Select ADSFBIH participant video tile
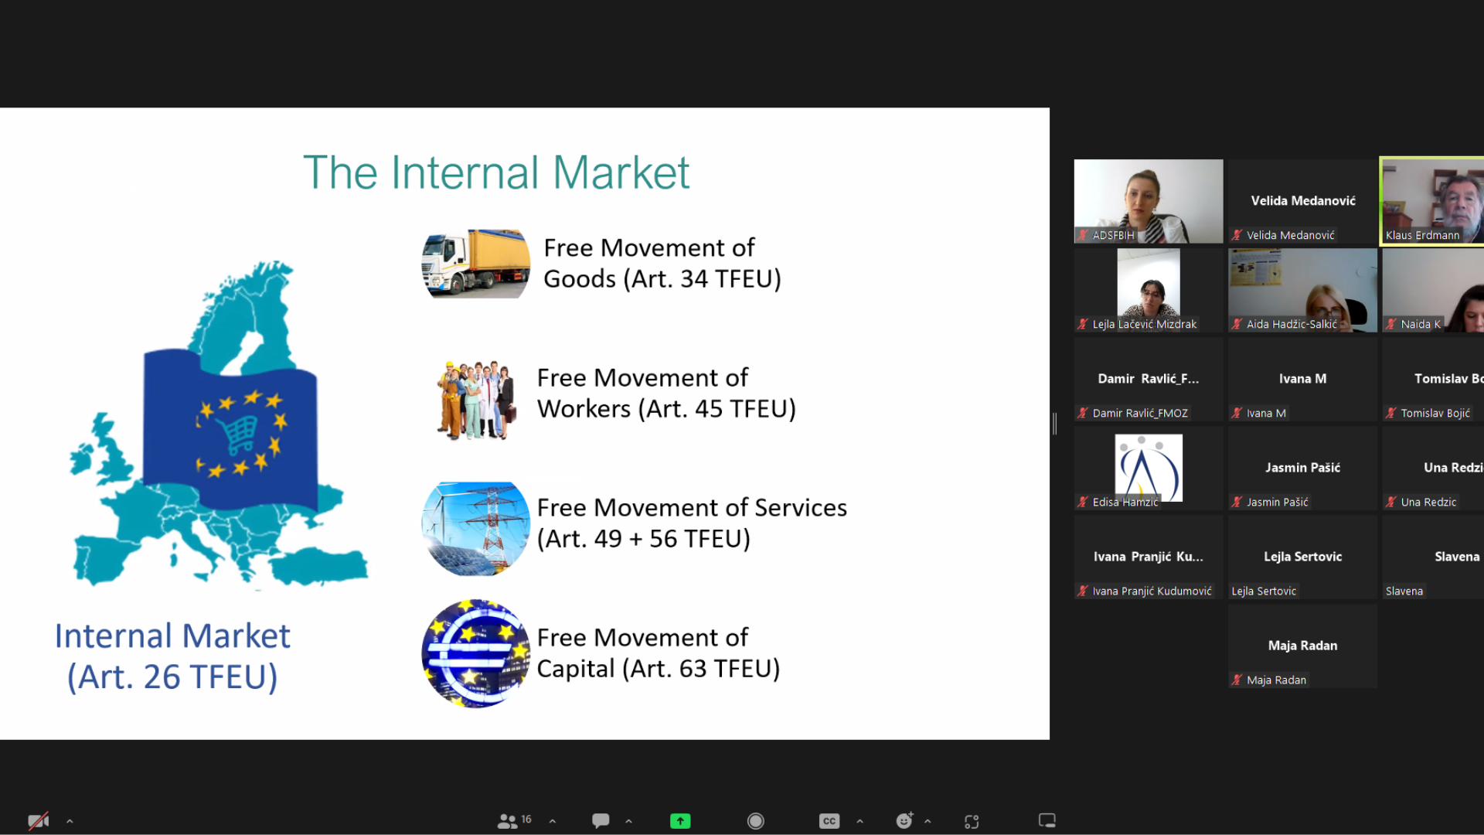Screen dimensions: 1484x835 (x=1149, y=201)
